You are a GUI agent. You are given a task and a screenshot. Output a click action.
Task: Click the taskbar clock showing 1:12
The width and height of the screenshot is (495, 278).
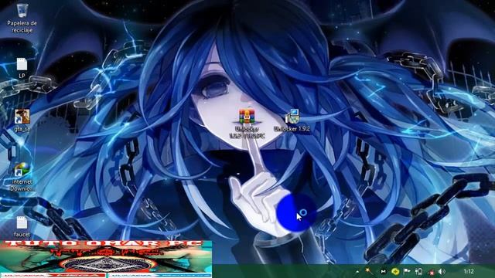pos(469,271)
